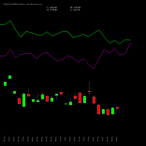Screen dimensions: 146x146
Task: Click the 04 Dec date label
Action: tap(46, 139)
